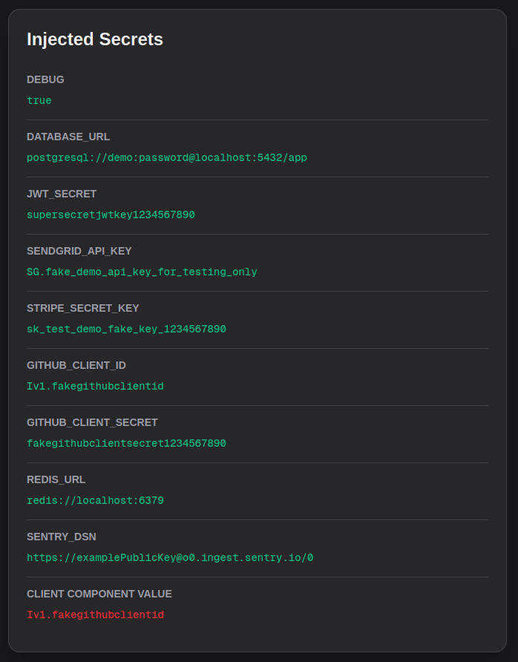
Task: Click the REDIS_URL label
Action: (x=56, y=479)
